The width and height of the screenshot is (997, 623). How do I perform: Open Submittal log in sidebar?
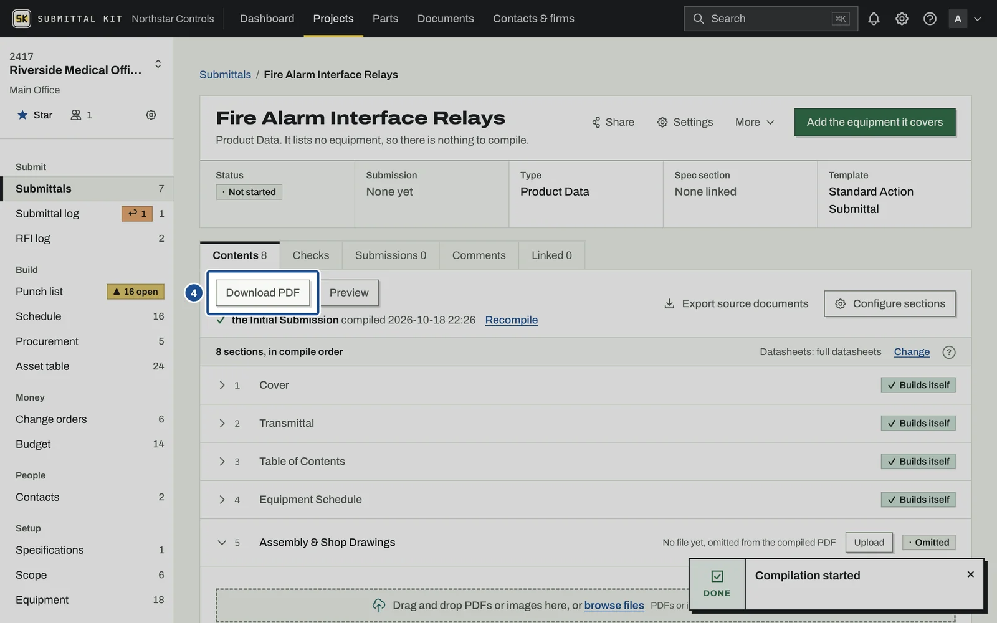click(x=87, y=214)
